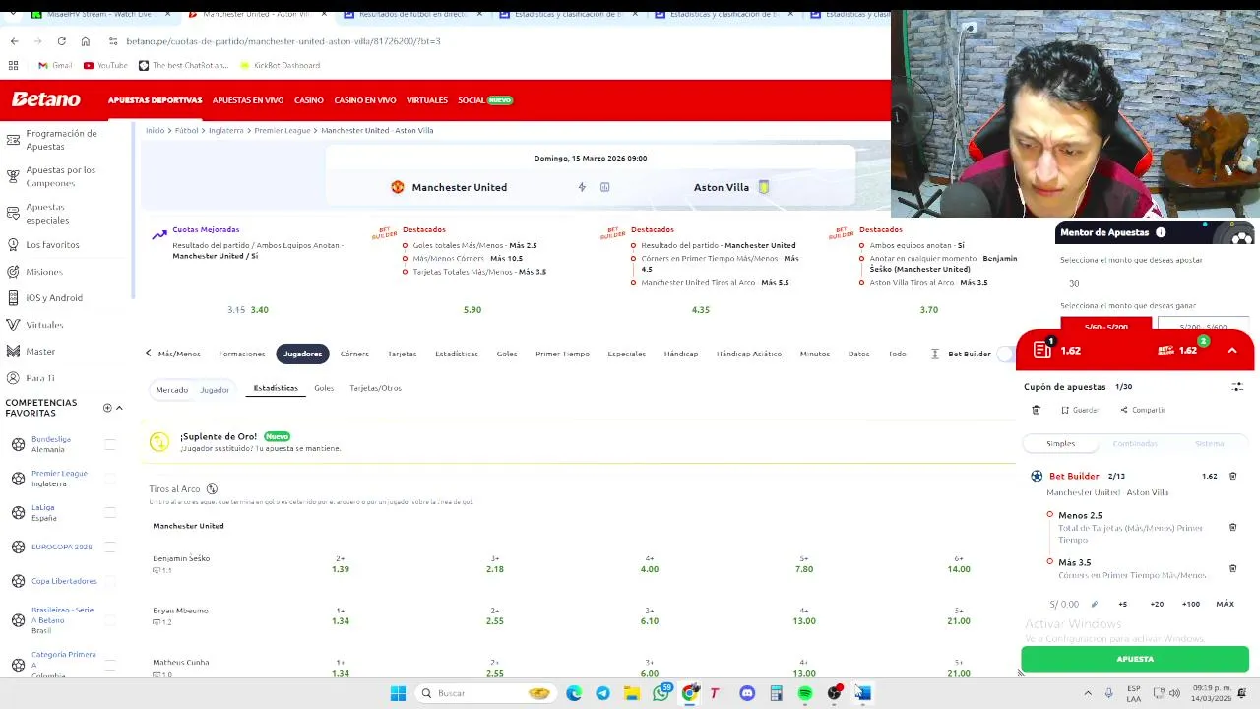
Task: Click the stake amount field S/ 0.00
Action: tap(1064, 604)
